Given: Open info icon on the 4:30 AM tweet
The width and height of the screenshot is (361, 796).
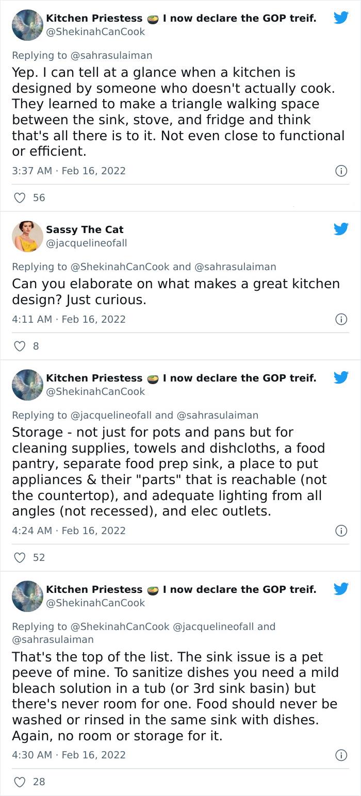Looking at the screenshot, I should (341, 755).
